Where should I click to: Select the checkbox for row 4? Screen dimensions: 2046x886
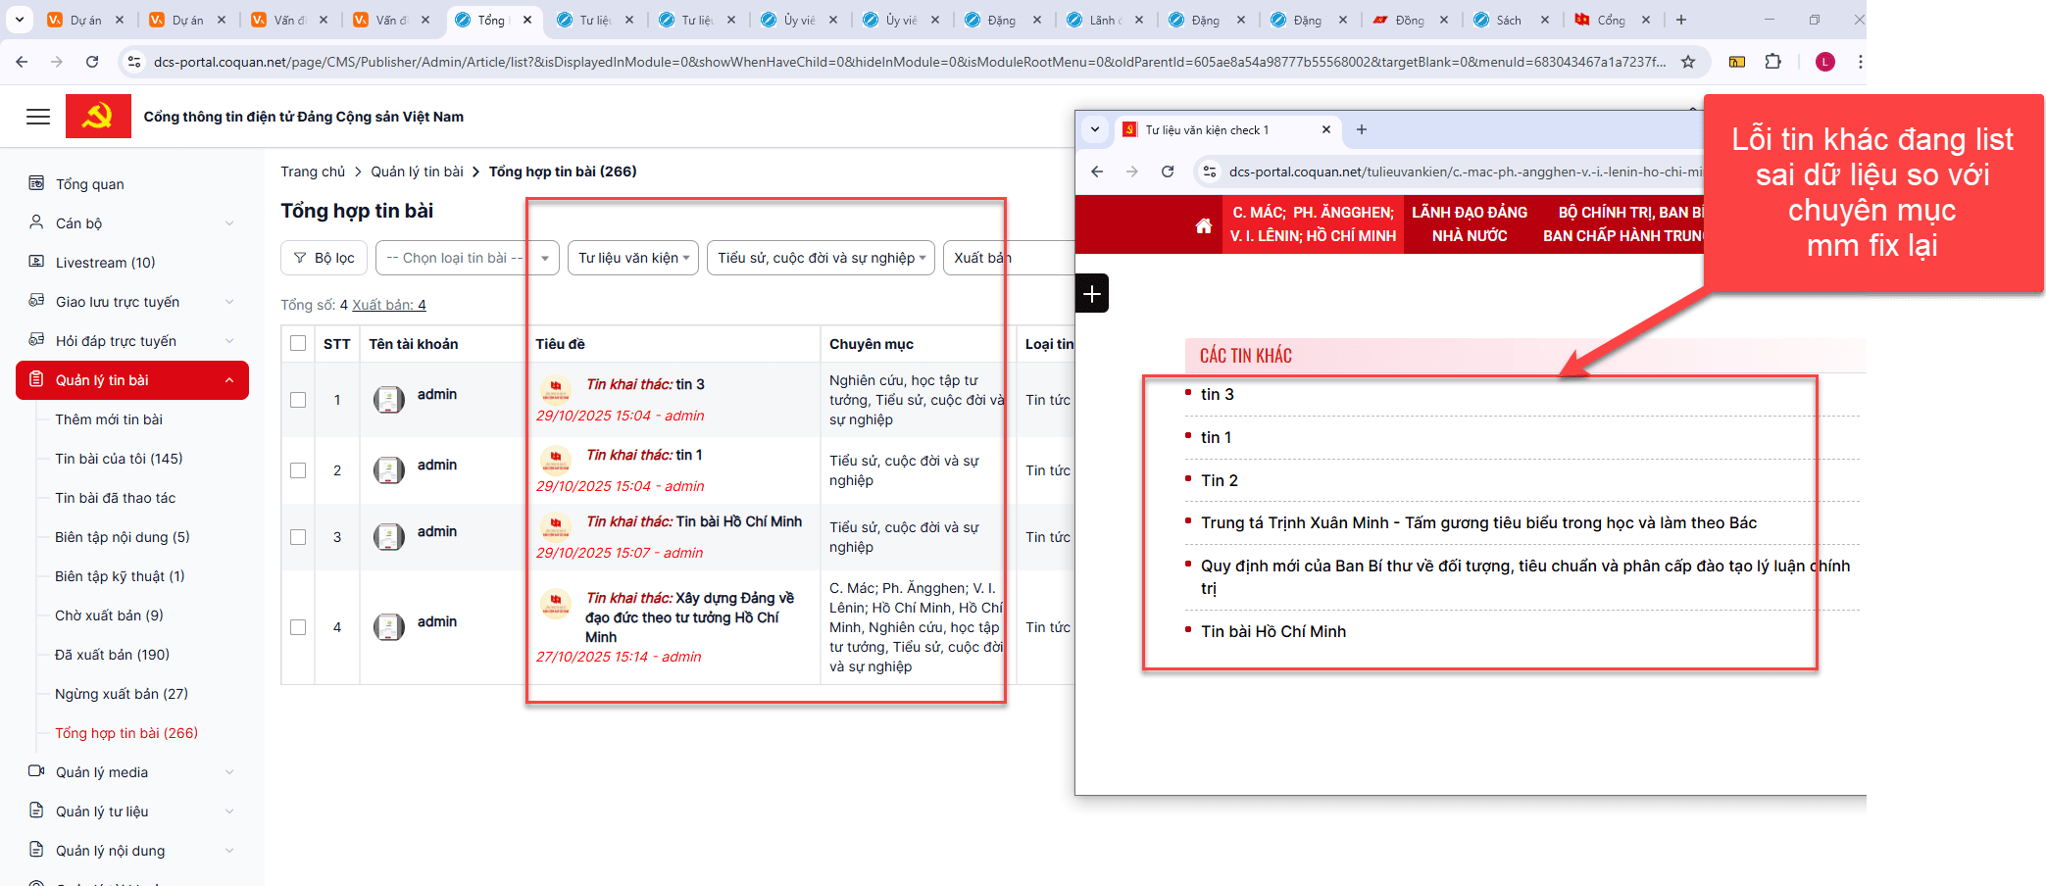298,627
